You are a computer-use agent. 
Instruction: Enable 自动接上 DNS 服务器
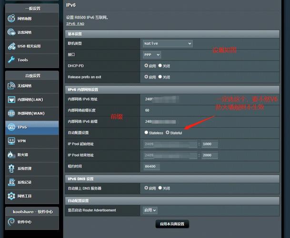coord(146,188)
